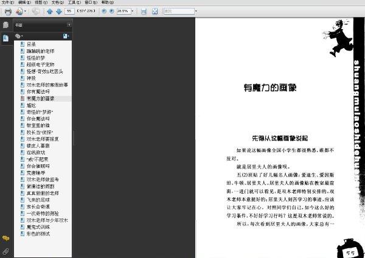The width and height of the screenshot is (365, 258).
Task: Jump to the 彩色的测试 bookmark
Action: tap(38, 234)
